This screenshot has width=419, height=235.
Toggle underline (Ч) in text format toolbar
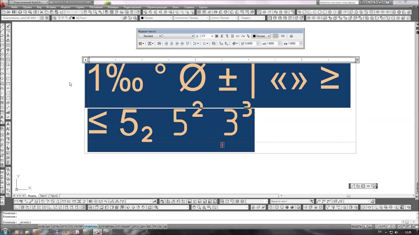[x=227, y=36]
